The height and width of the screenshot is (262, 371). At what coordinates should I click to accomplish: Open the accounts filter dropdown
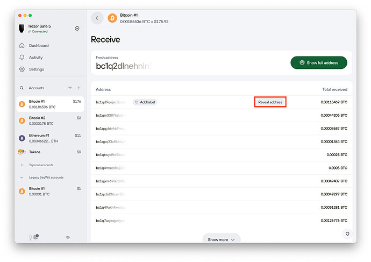[x=70, y=88]
